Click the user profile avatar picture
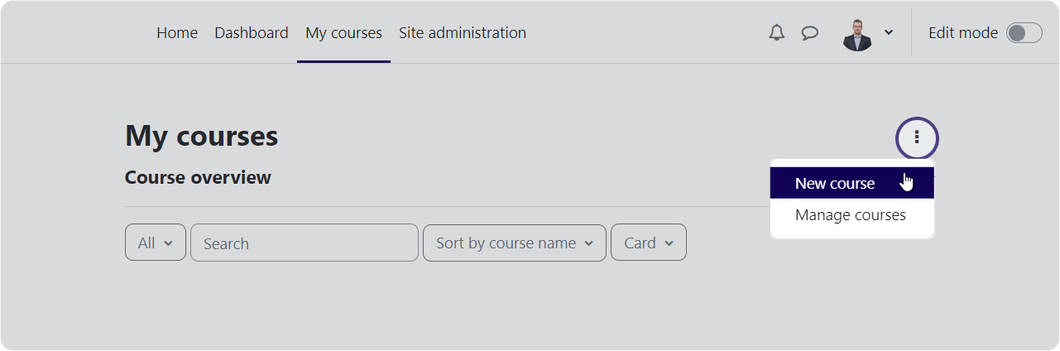The image size is (1060, 351). (857, 33)
